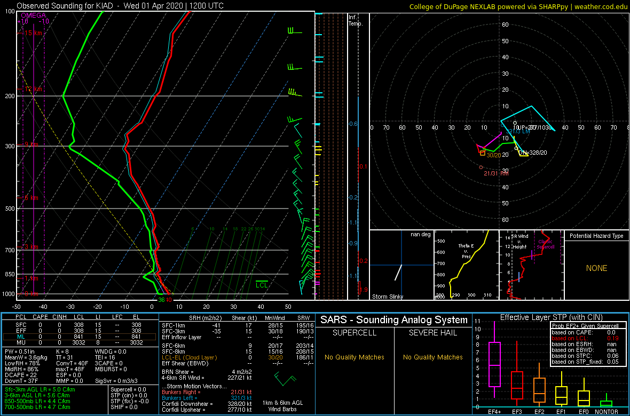Click the blue 'Bunkers Left =' line
This screenshot has height=416, width=630.
click(179, 397)
